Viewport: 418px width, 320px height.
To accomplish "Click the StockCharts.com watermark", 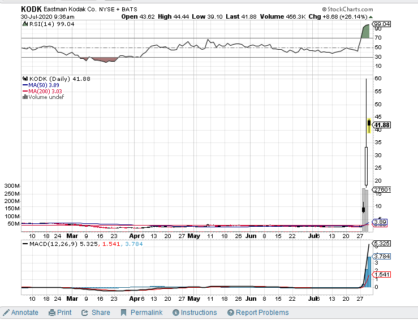I will 348,10.
